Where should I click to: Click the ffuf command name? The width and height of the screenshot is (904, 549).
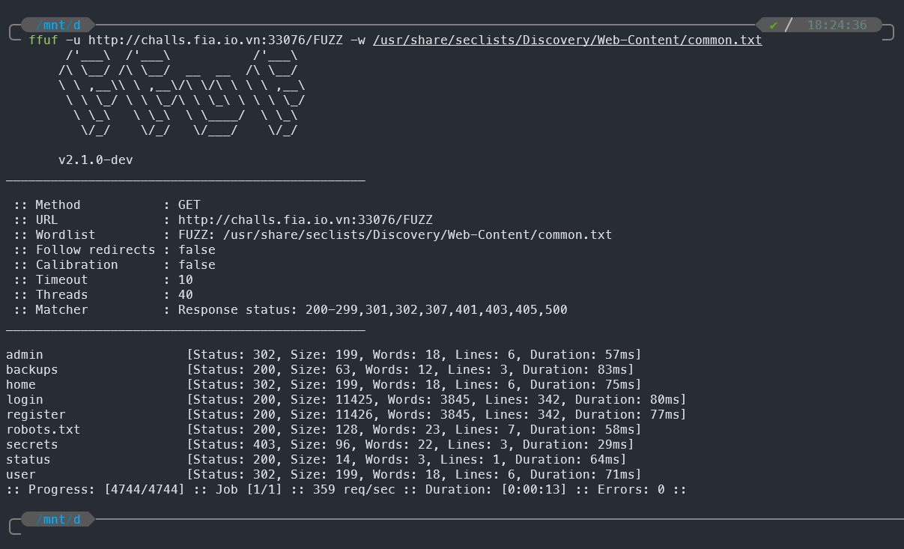click(x=43, y=40)
